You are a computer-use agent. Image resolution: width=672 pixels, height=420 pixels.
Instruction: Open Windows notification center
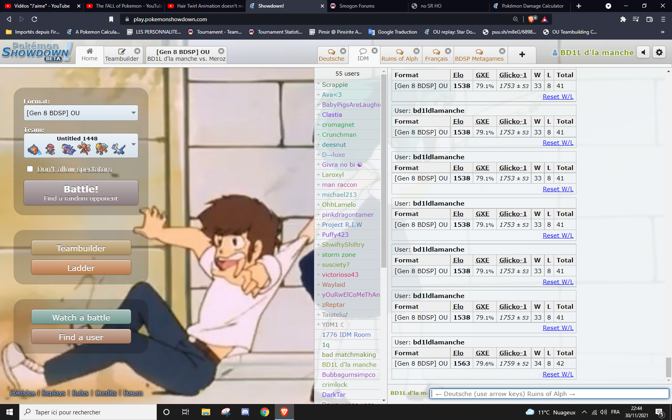(660, 412)
